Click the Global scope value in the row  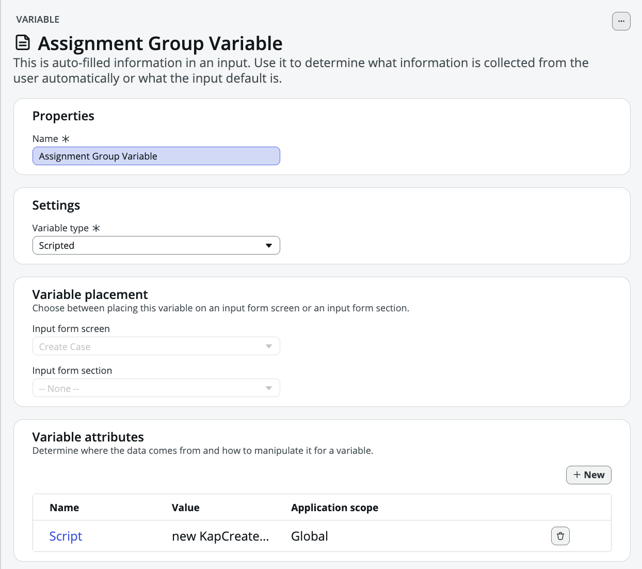pos(310,536)
